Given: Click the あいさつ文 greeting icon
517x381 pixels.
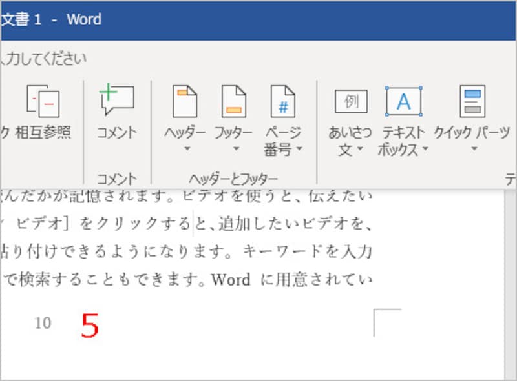Looking at the screenshot, I should pos(350,101).
